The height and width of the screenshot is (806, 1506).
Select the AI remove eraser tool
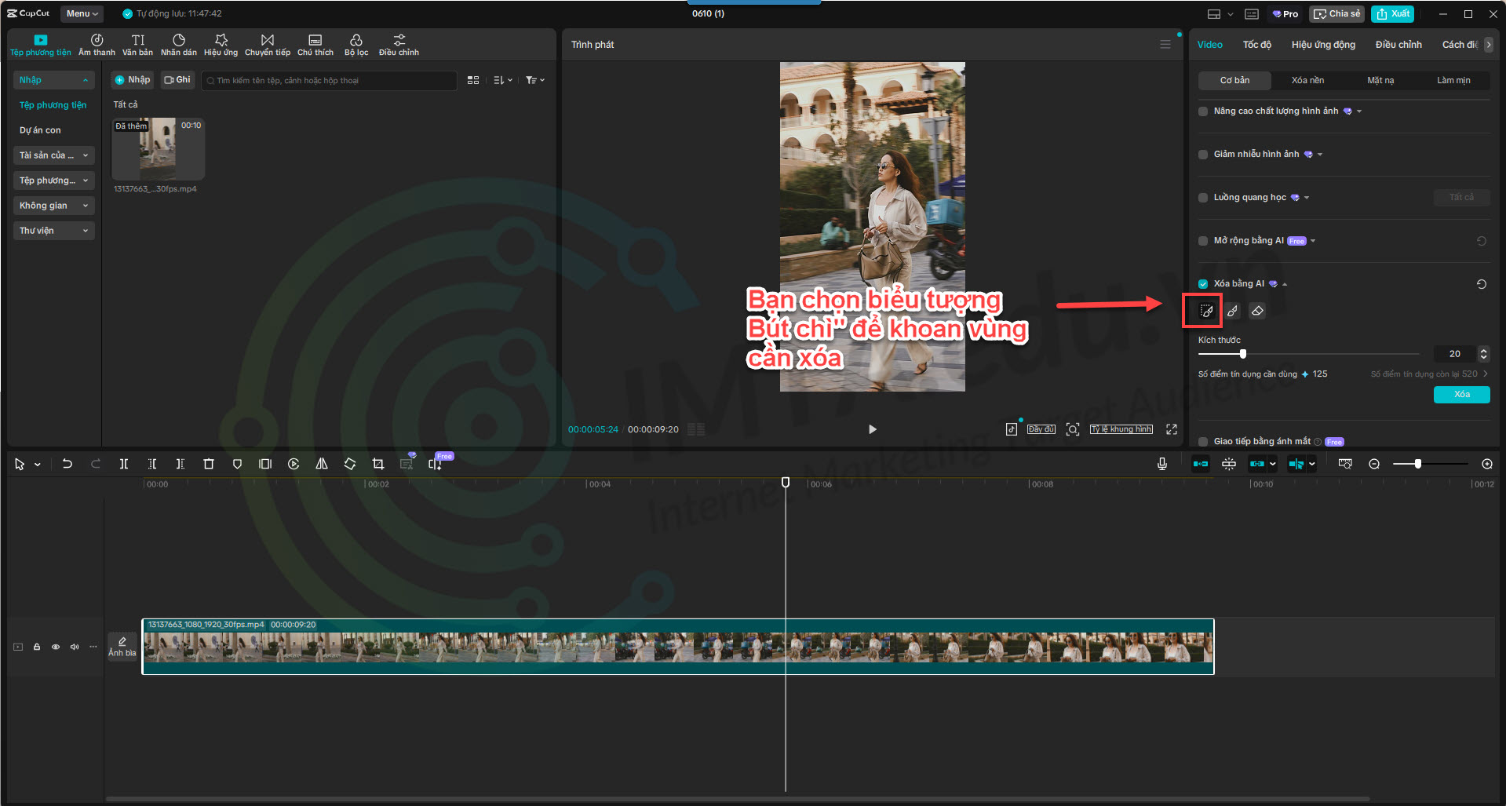point(1257,312)
